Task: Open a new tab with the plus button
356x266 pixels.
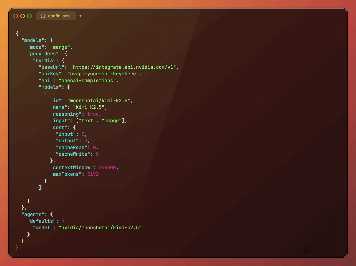Action: click(x=80, y=16)
